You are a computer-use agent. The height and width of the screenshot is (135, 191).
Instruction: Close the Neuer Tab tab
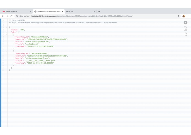(x=94, y=11)
